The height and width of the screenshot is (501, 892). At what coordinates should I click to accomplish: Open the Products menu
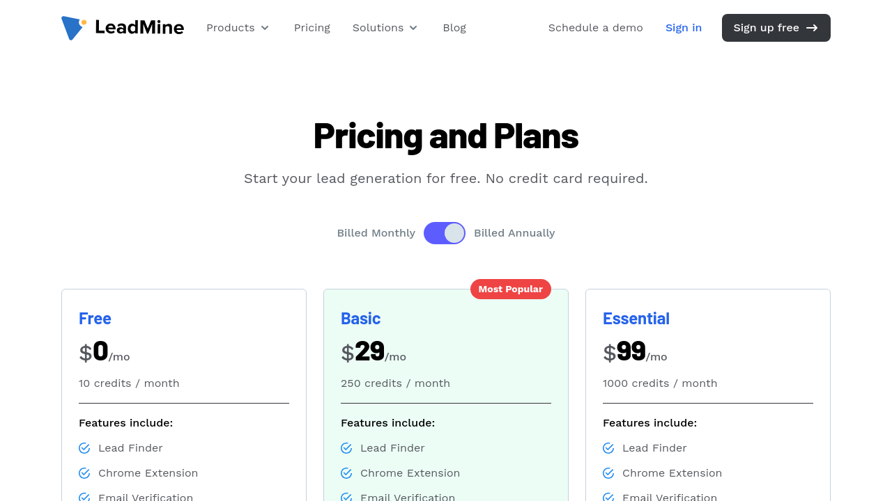pyautogui.click(x=231, y=28)
